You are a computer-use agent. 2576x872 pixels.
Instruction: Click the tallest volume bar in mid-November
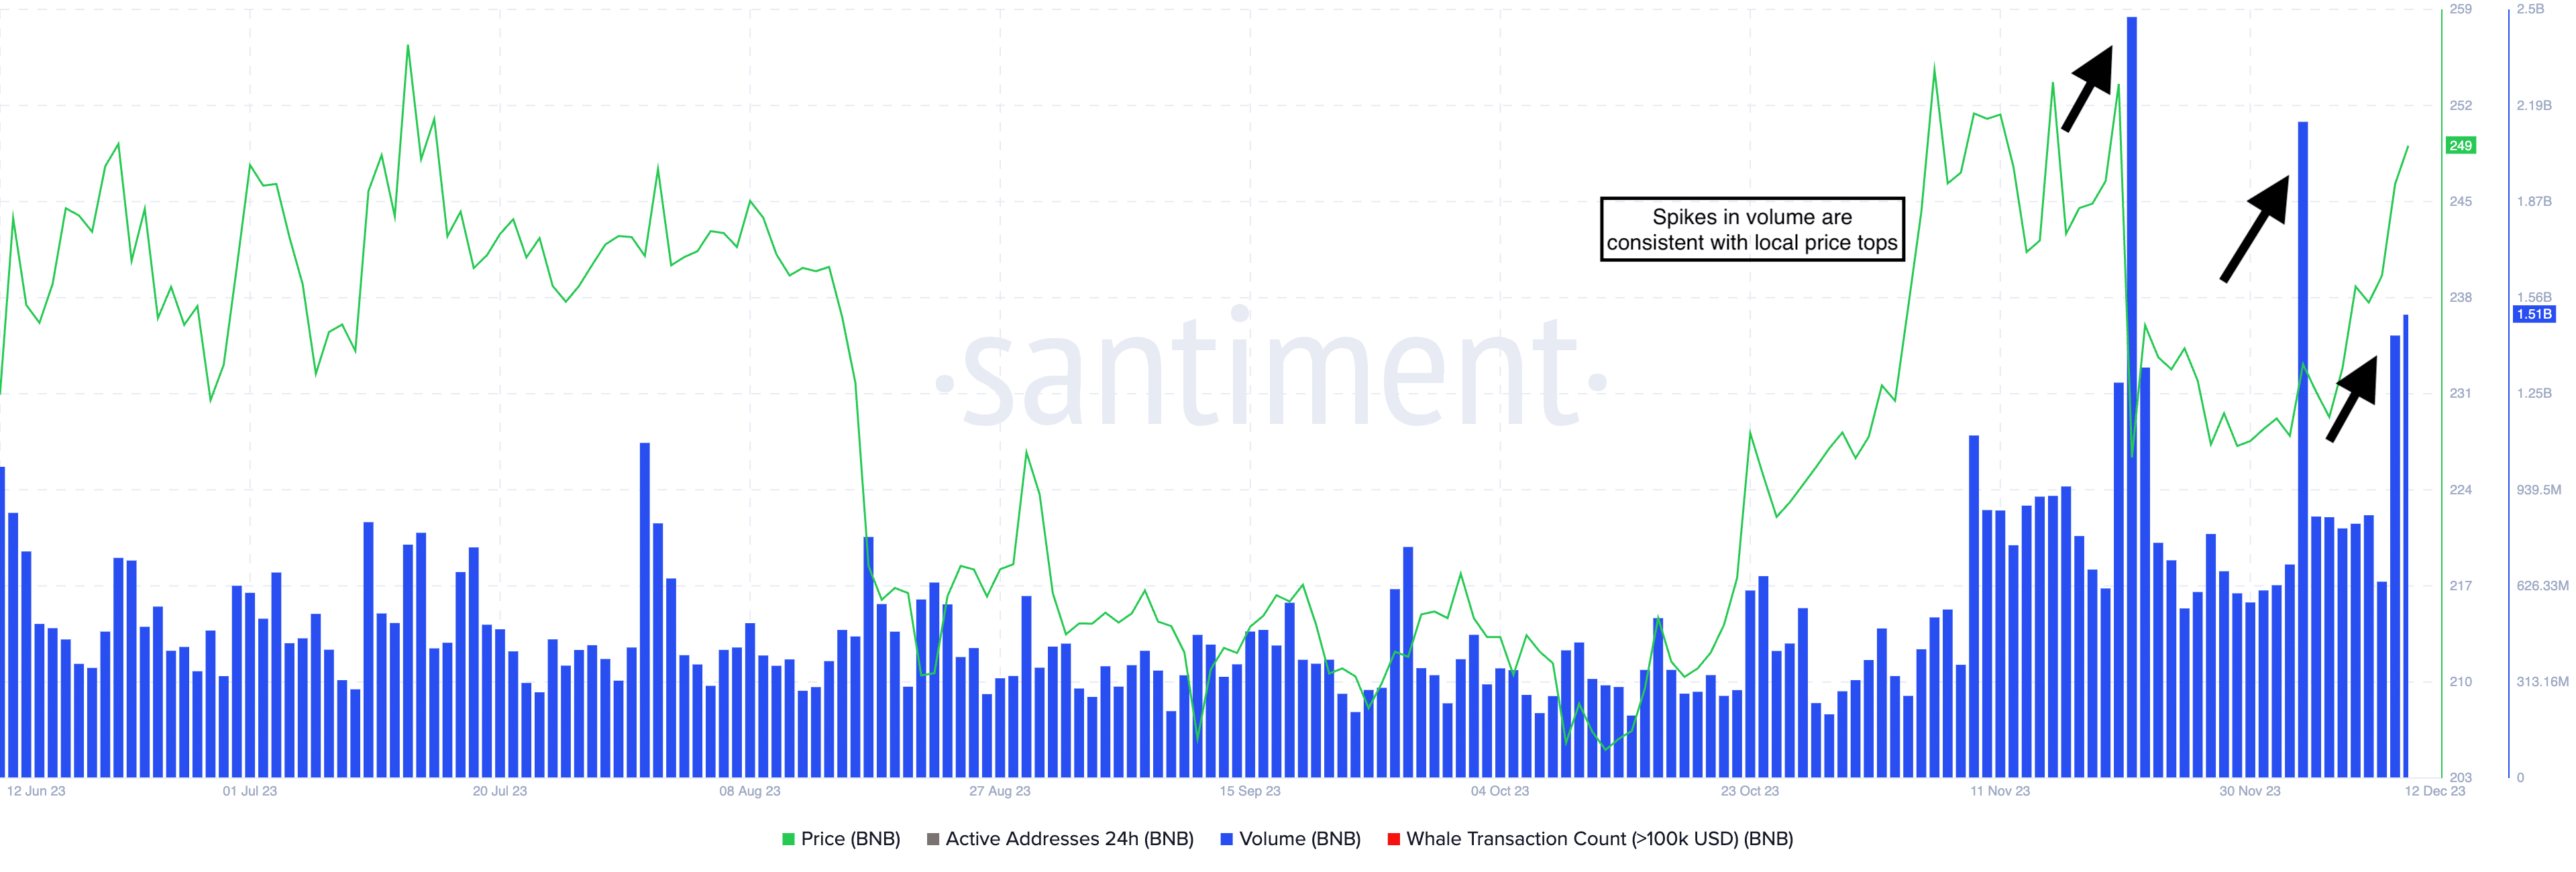coord(2132,397)
